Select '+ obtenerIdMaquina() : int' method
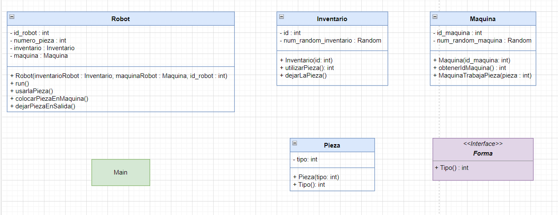The image size is (558, 215). click(470, 68)
